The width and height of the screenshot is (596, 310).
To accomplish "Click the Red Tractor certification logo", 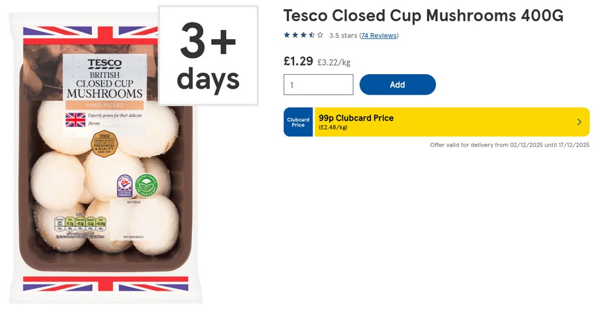I will [124, 184].
